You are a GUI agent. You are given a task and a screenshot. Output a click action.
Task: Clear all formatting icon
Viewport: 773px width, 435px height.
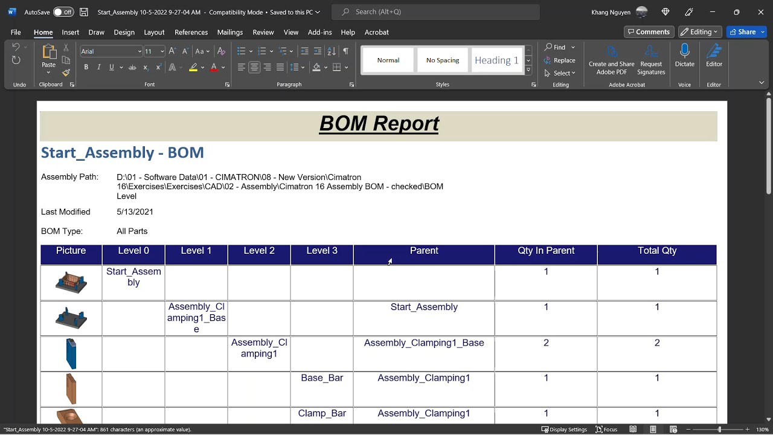point(221,51)
